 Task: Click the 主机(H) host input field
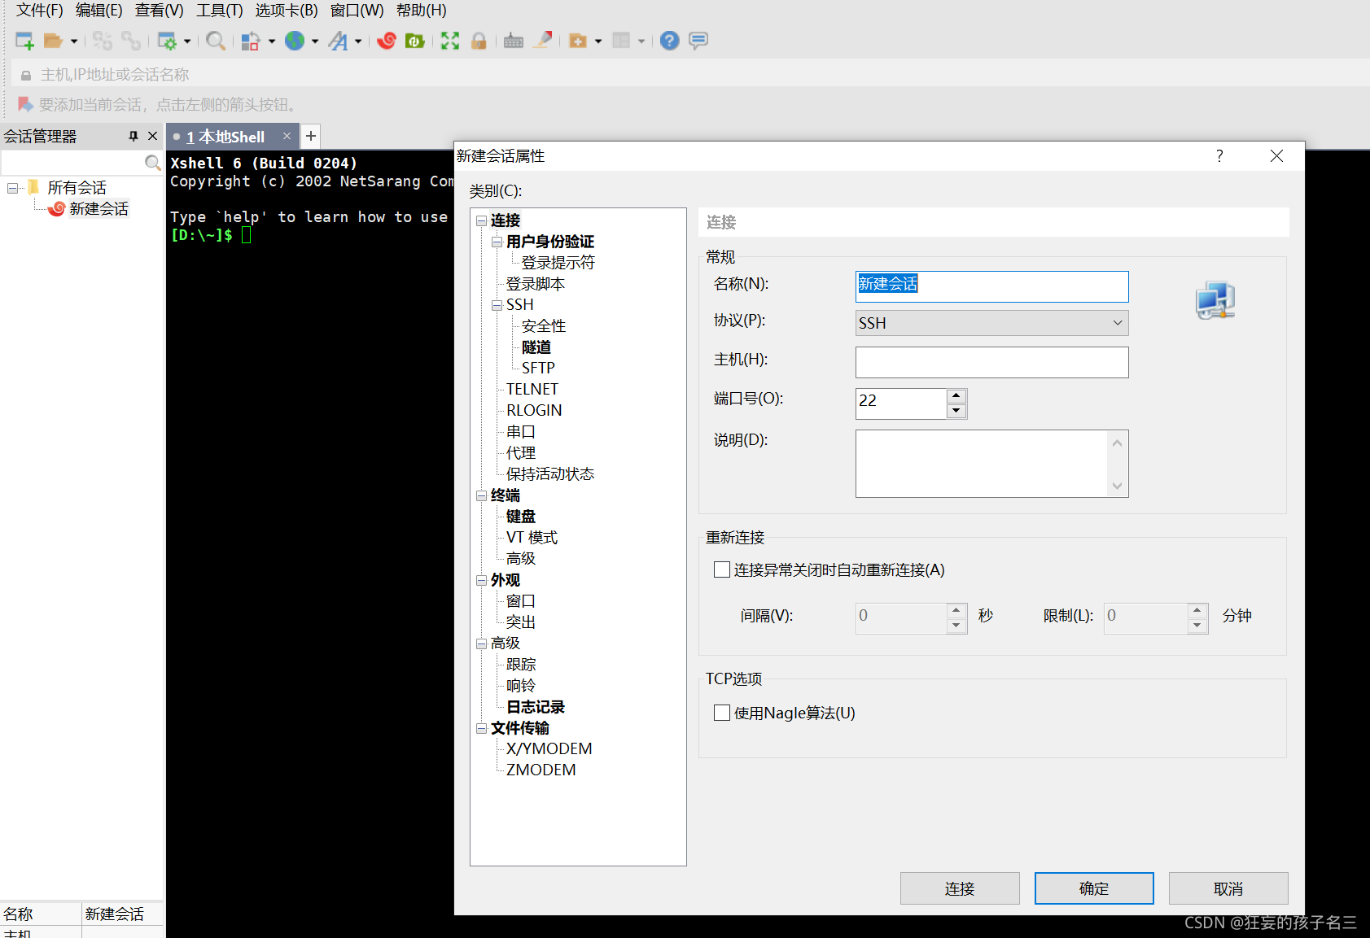tap(991, 362)
